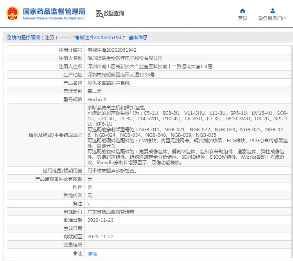Click the 附件 row label
293x261 pixels.
(77, 187)
